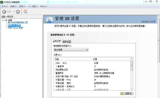Image resolution: width=160 pixels, height=98 pixels.
Task: Click the Forward arrow navigation button
Action: tap(18, 12)
